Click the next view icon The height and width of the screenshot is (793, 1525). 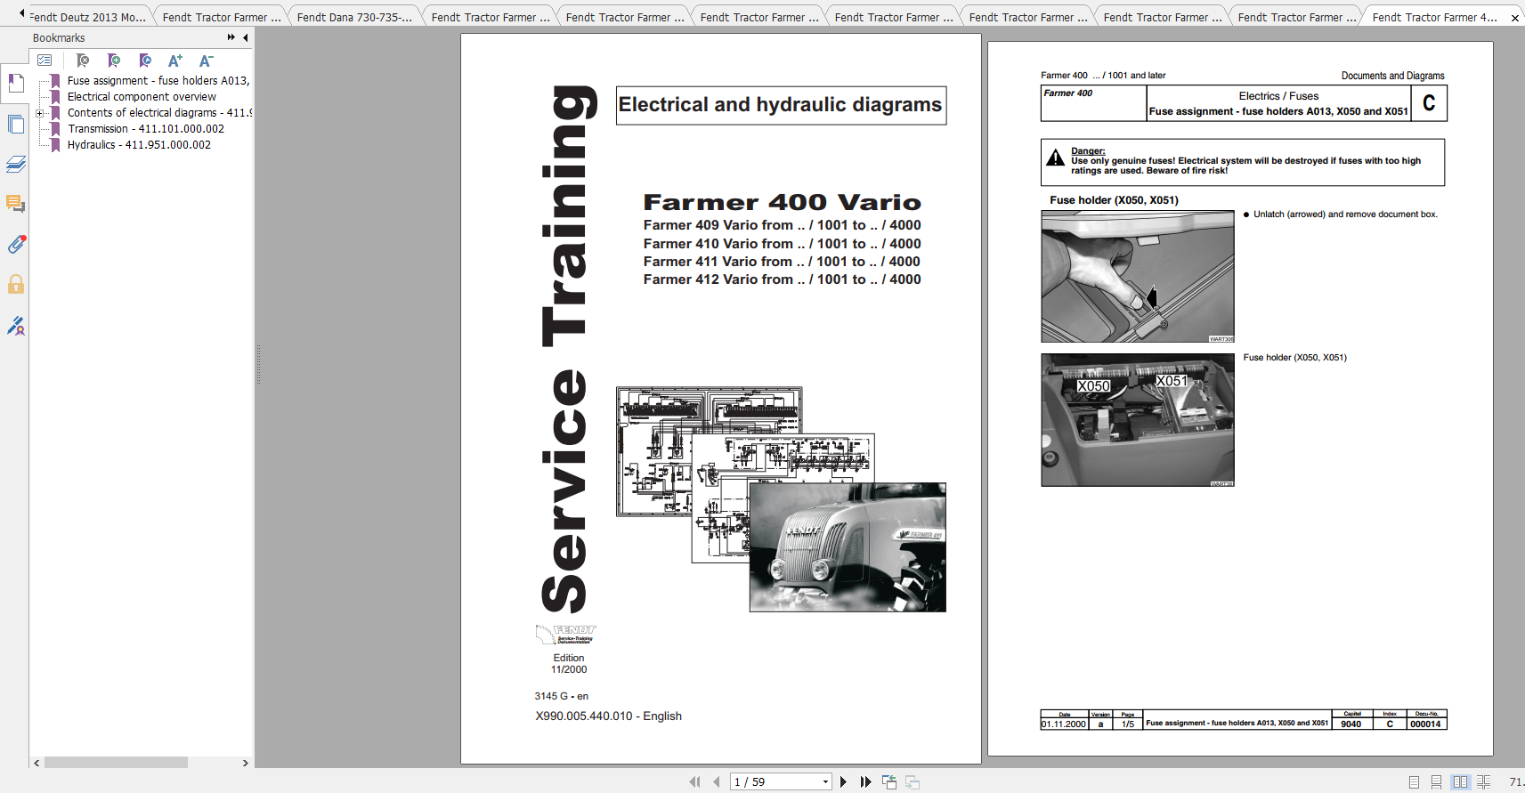[x=912, y=781]
